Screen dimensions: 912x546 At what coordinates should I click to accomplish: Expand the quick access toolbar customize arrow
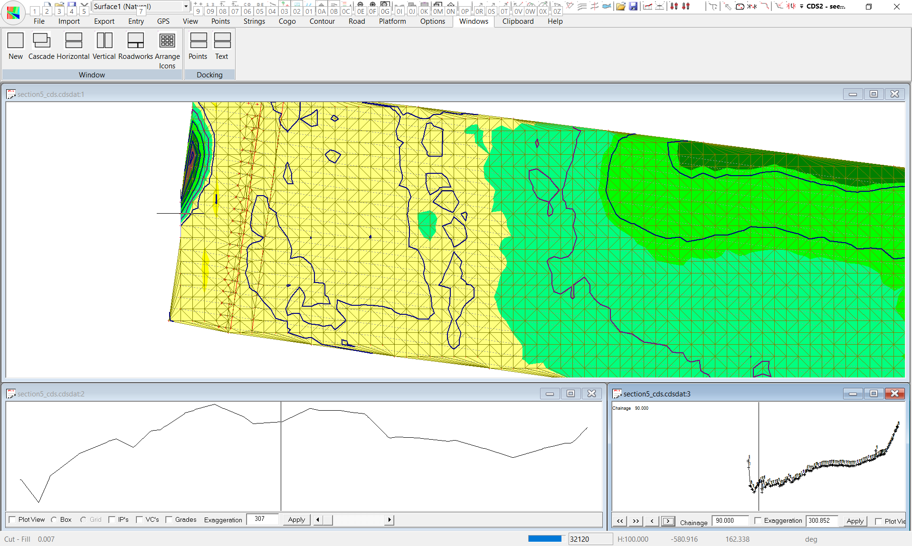point(802,7)
